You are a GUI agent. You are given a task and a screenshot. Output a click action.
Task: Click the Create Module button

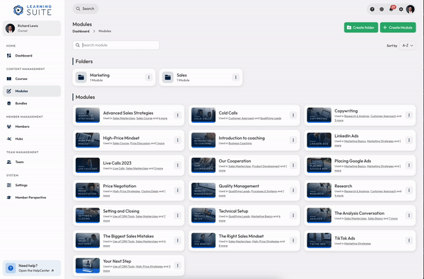[x=398, y=28]
